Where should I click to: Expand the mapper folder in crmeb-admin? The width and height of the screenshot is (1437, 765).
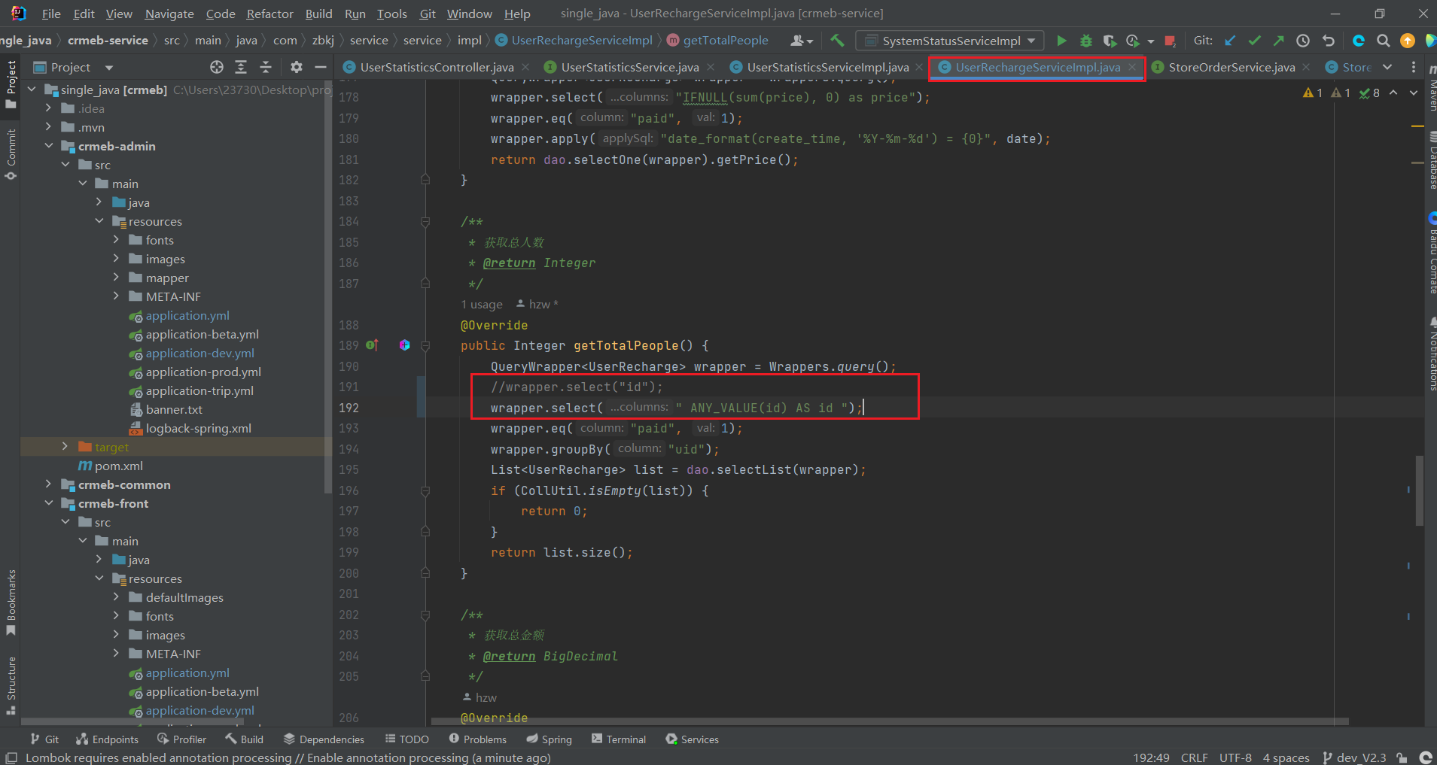coord(116,278)
